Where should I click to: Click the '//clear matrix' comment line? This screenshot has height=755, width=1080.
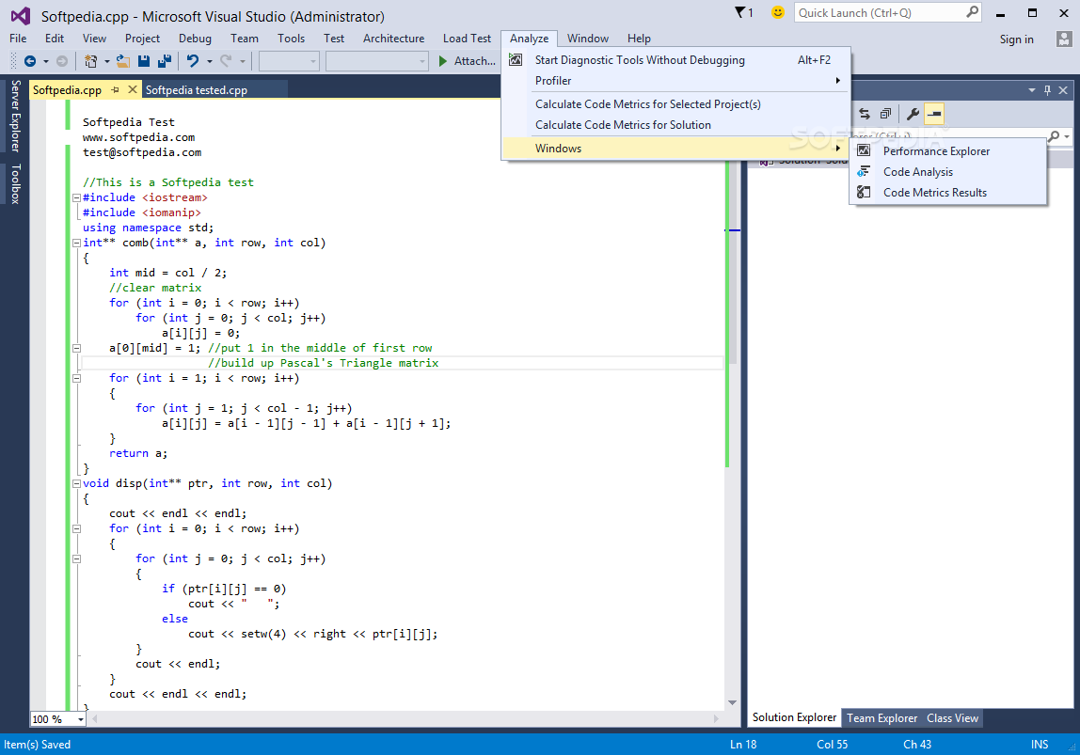pyautogui.click(x=155, y=288)
